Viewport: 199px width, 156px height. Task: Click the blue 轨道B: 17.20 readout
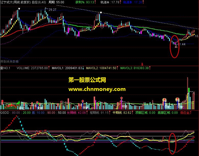tap(134, 2)
